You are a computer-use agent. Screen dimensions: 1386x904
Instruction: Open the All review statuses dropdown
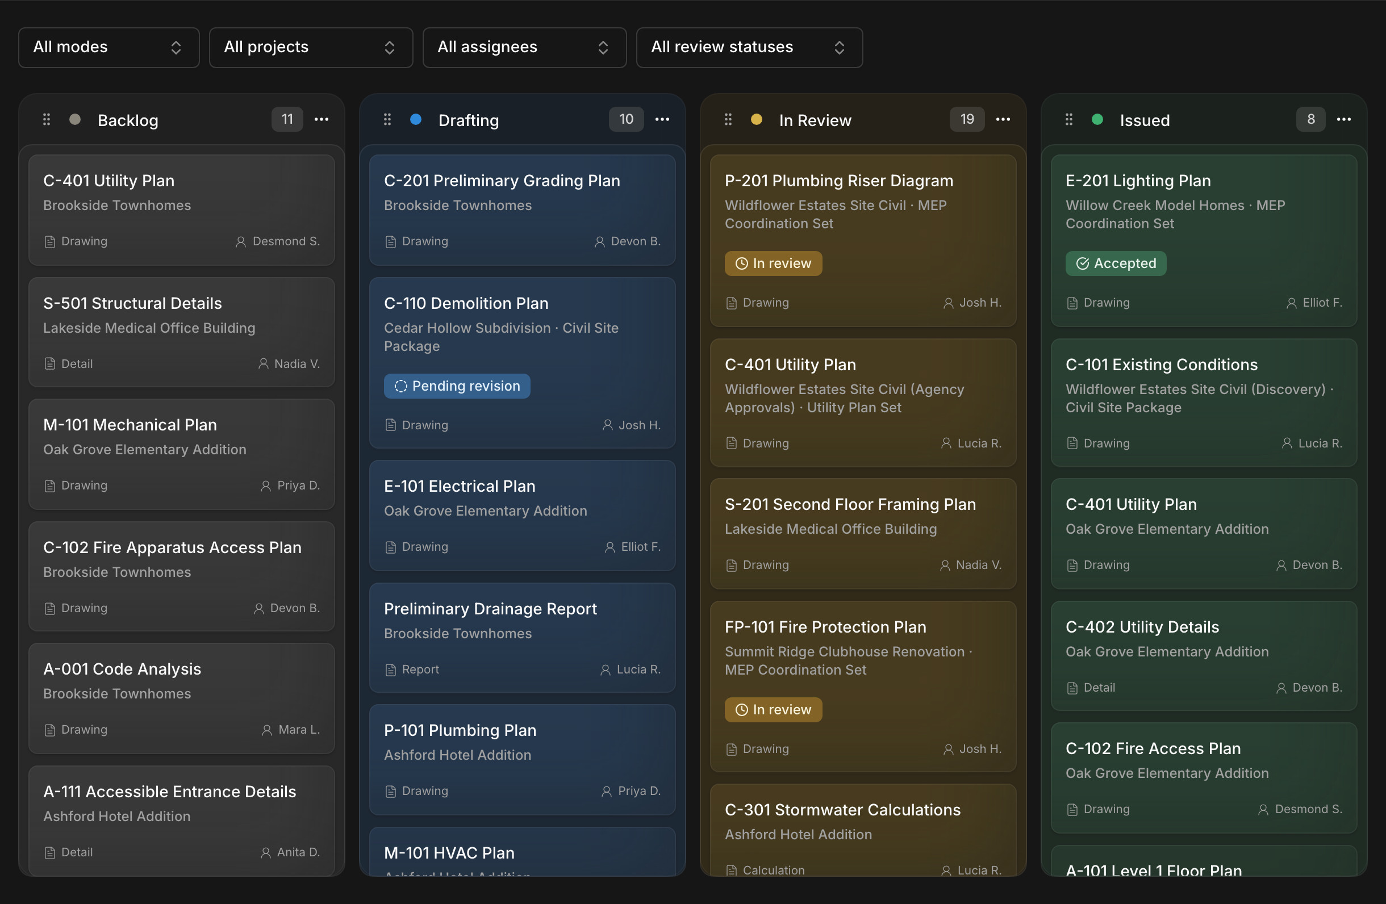click(749, 47)
